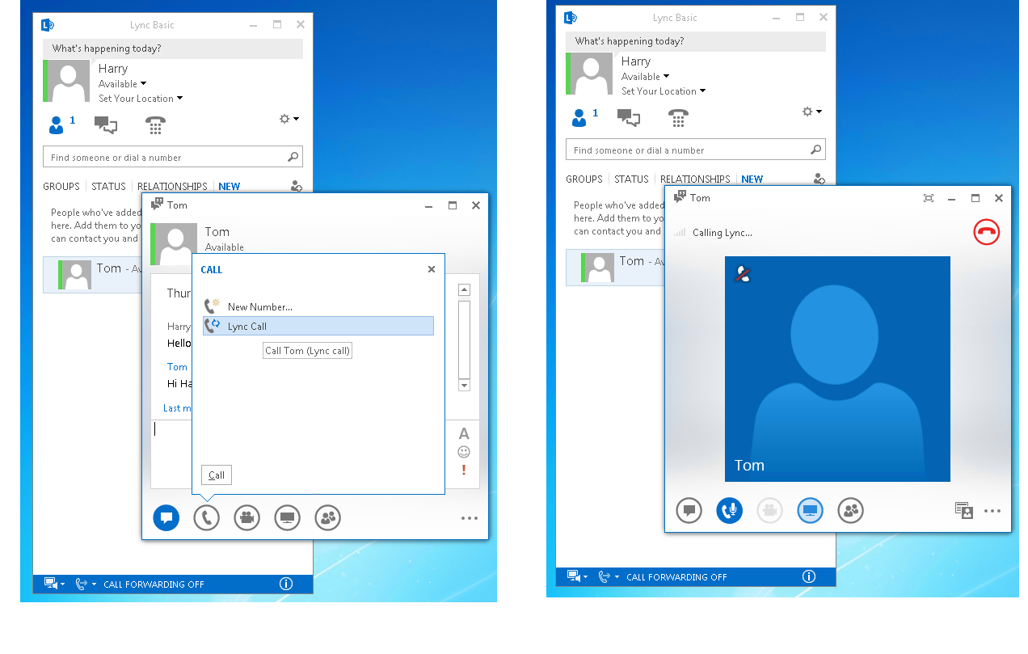Select STATUS tab in right Lync window
Image resolution: width=1028 pixels, height=654 pixels.
click(x=631, y=179)
